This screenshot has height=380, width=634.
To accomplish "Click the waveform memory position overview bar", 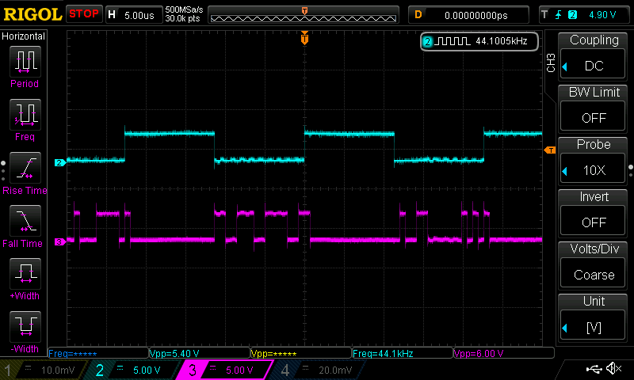I will tap(304, 15).
